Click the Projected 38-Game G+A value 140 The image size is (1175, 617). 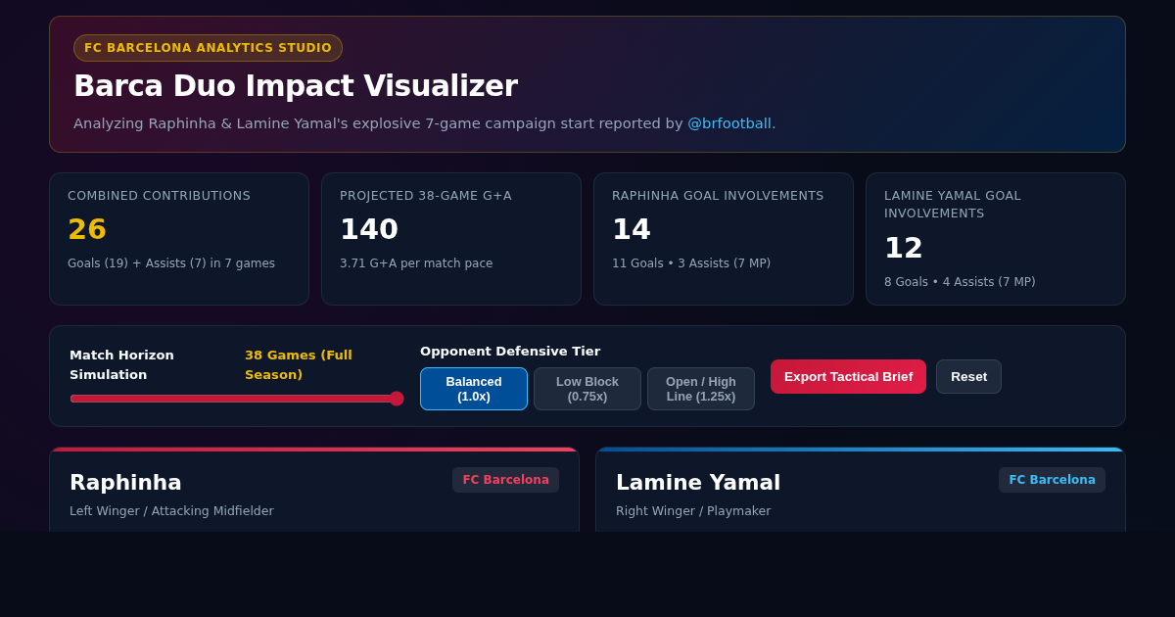pyautogui.click(x=369, y=229)
